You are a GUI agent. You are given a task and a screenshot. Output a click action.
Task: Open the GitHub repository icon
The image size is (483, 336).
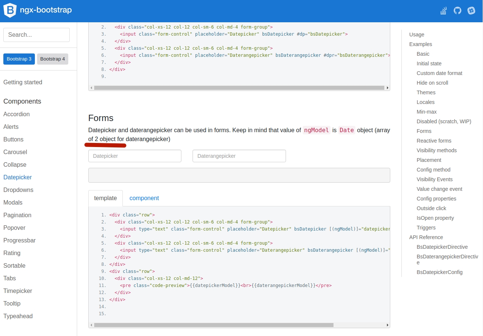tap(457, 10)
